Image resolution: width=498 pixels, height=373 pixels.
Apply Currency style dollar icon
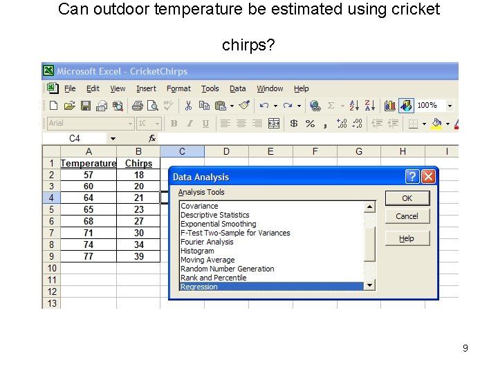tap(294, 124)
